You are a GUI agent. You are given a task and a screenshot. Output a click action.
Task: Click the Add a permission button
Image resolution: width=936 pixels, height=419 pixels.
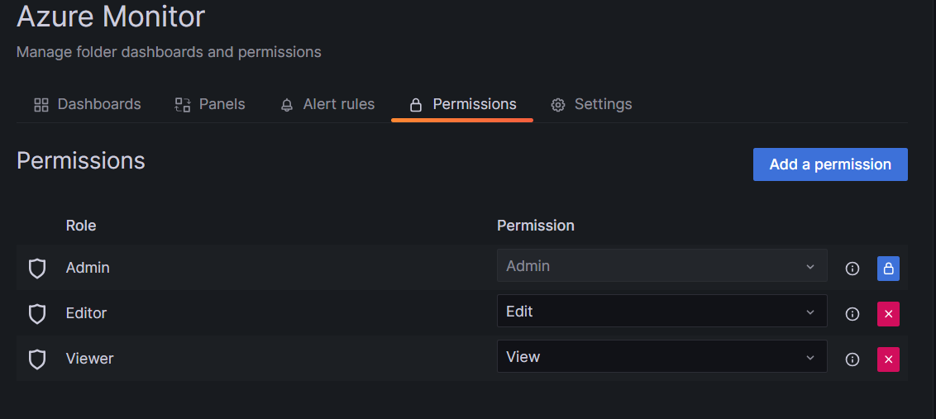(830, 164)
